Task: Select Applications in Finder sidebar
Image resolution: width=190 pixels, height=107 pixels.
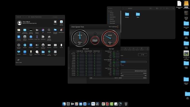Action: coord(113,17)
